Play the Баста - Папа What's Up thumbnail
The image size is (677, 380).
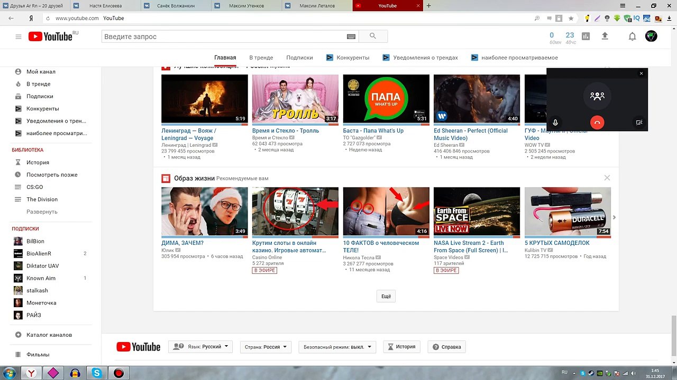point(386,99)
